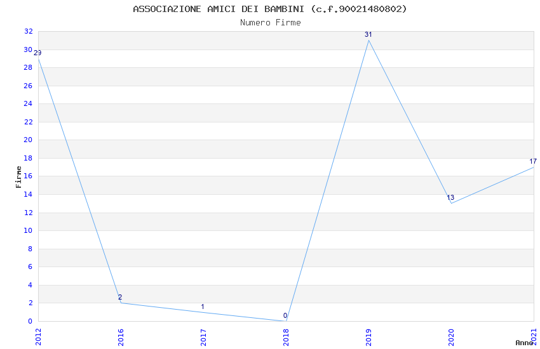Viewport: 540px width, 349px height.
Task: Click the y-axis tick value 28
Action: tap(28, 67)
